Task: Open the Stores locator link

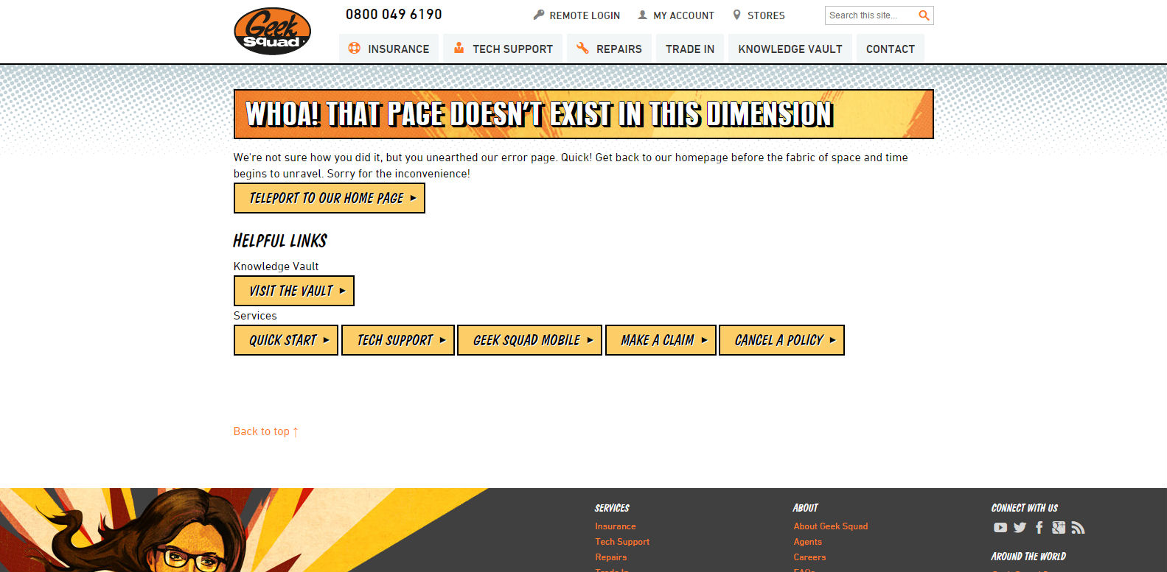Action: pos(766,15)
